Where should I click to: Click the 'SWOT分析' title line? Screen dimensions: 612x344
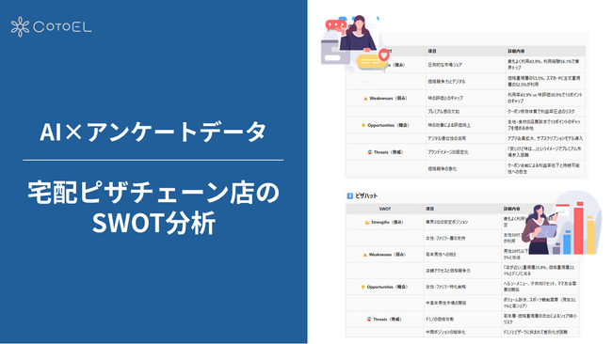(153, 223)
